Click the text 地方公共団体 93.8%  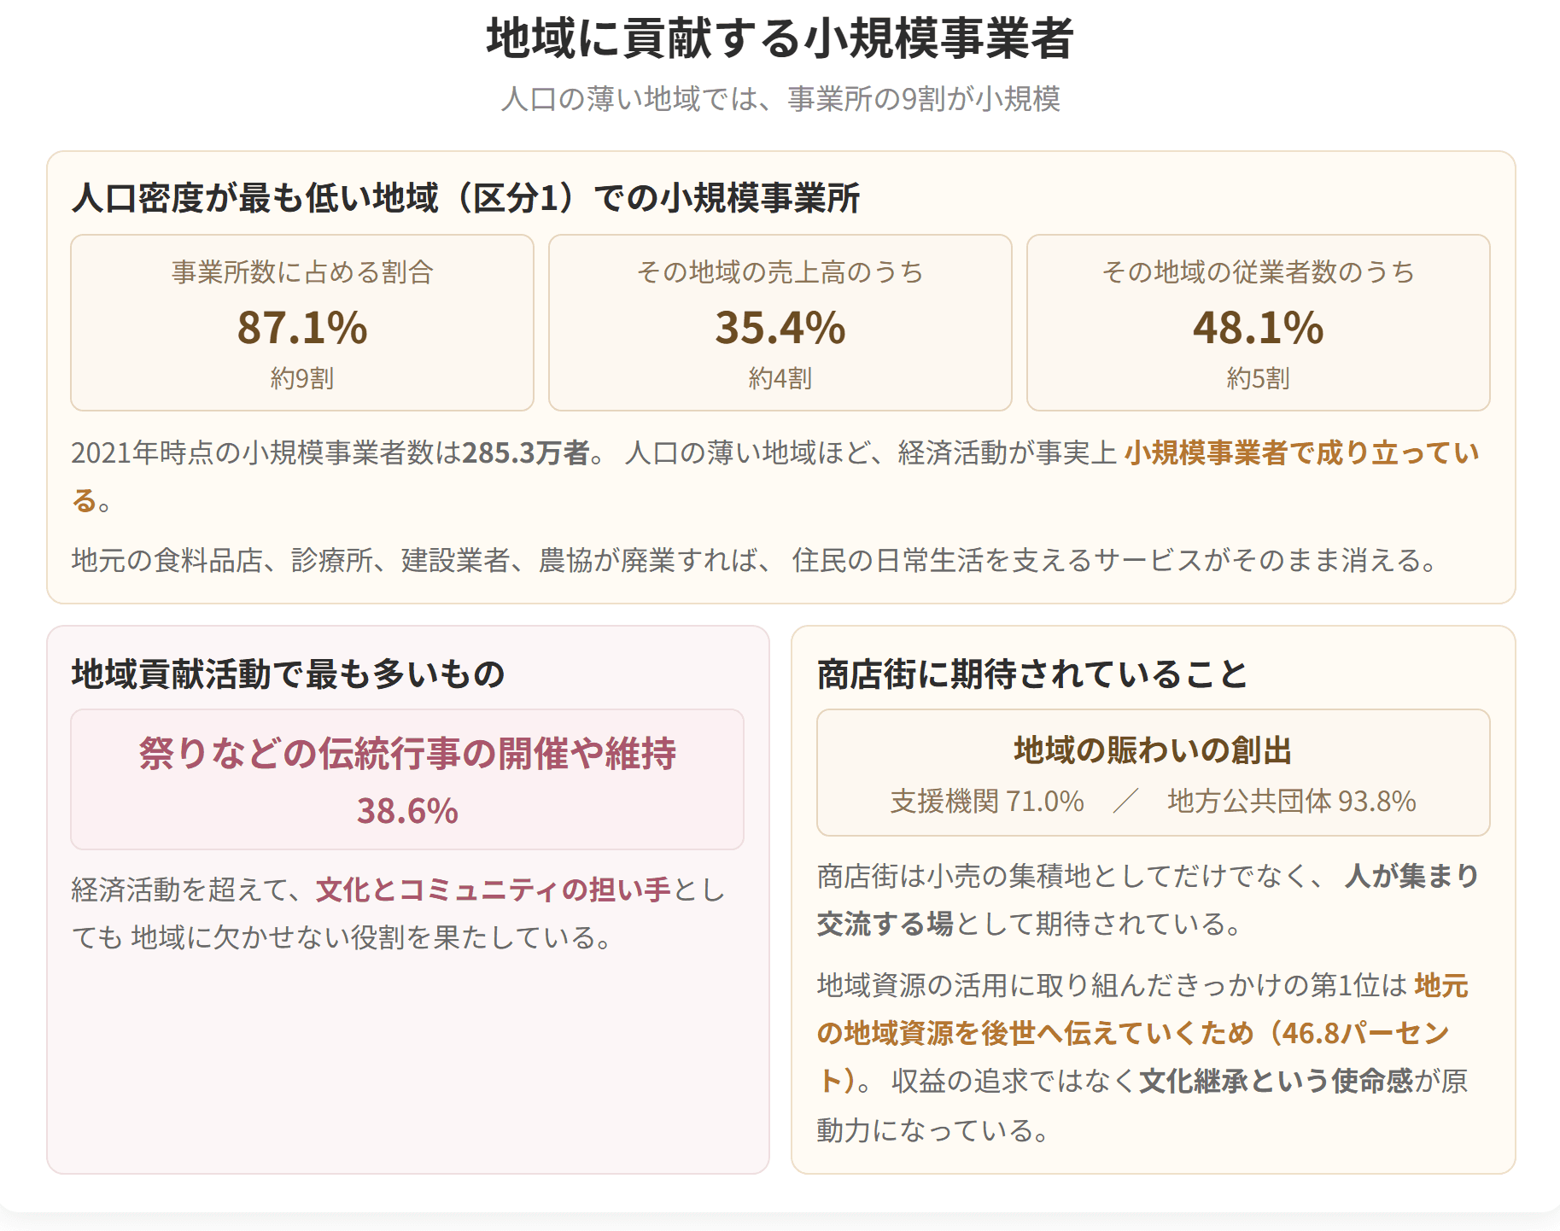(x=1292, y=801)
